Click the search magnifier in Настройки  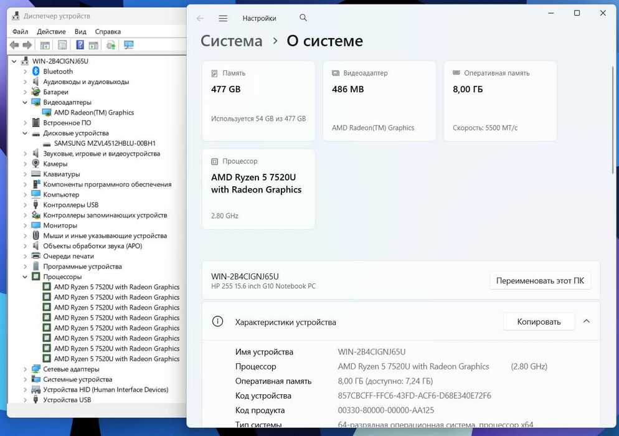pyautogui.click(x=303, y=18)
